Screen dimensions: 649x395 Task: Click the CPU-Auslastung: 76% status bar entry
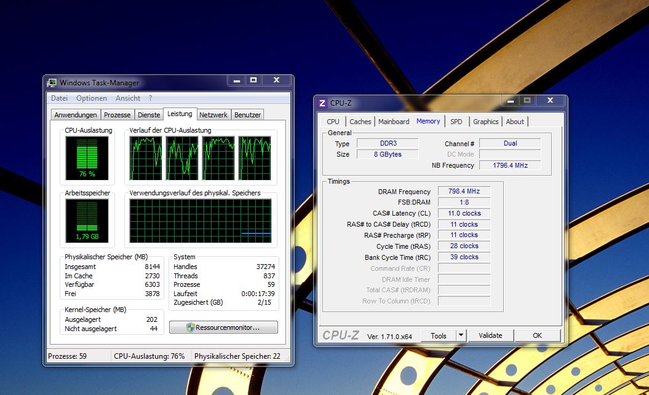(x=149, y=356)
